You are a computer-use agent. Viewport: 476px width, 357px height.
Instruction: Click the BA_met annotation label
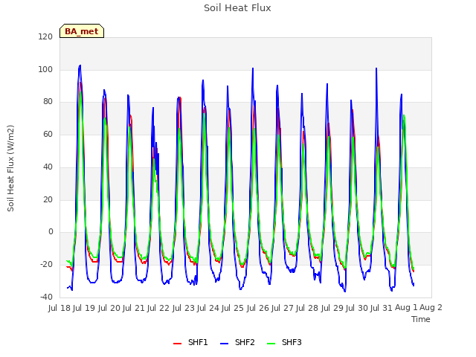(82, 31)
